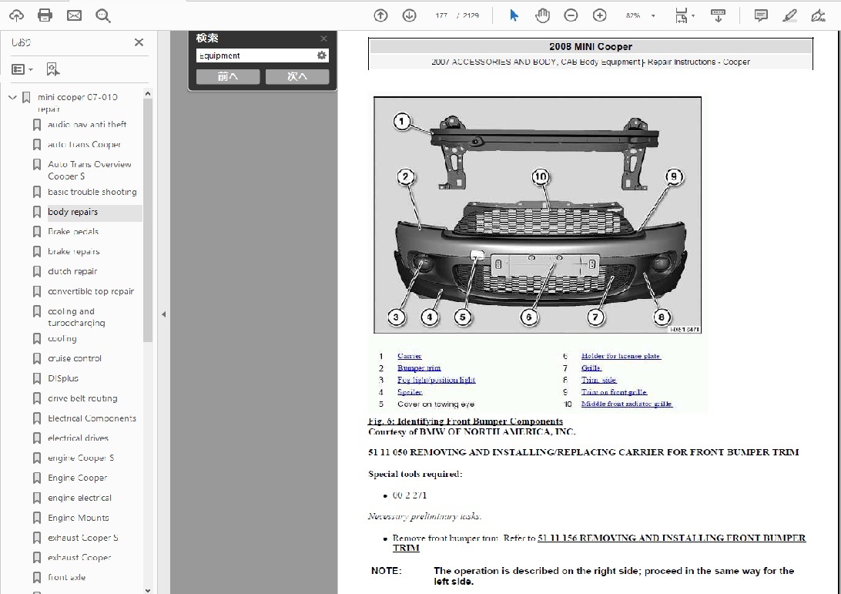
Task: Follow the Trim, side link
Action: pyautogui.click(x=598, y=380)
